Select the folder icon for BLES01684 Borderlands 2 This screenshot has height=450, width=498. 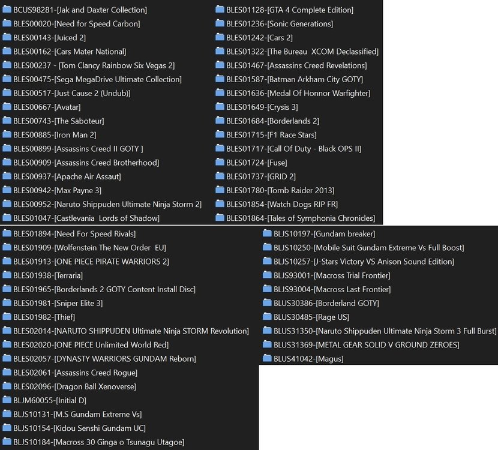[x=220, y=121]
